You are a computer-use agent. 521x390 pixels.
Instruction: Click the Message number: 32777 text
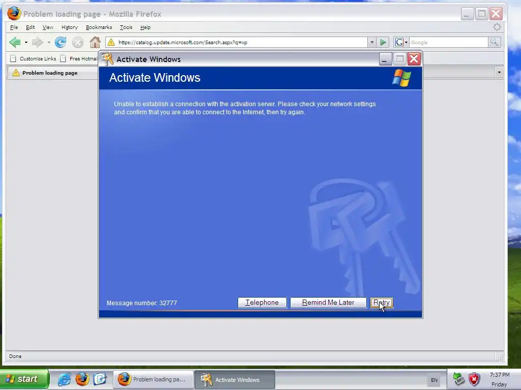point(142,303)
